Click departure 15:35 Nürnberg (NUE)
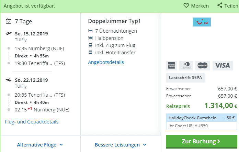239x152 pixels. pos(39,48)
